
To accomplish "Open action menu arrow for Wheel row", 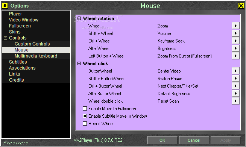I will pyautogui.click(x=235, y=26).
